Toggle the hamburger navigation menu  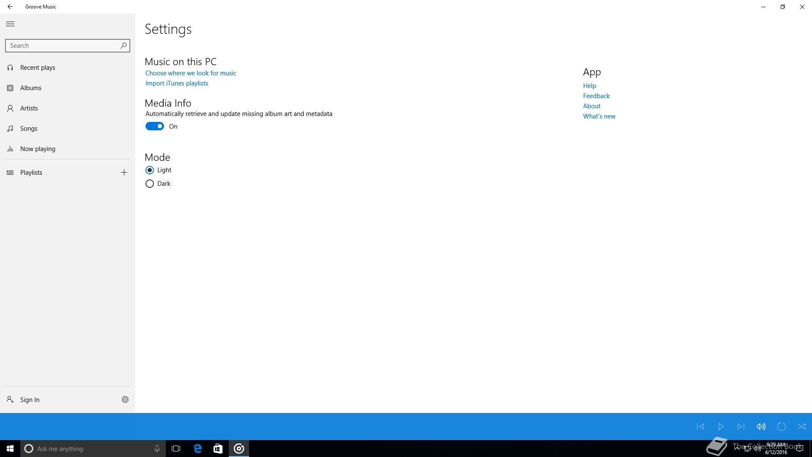pos(10,24)
